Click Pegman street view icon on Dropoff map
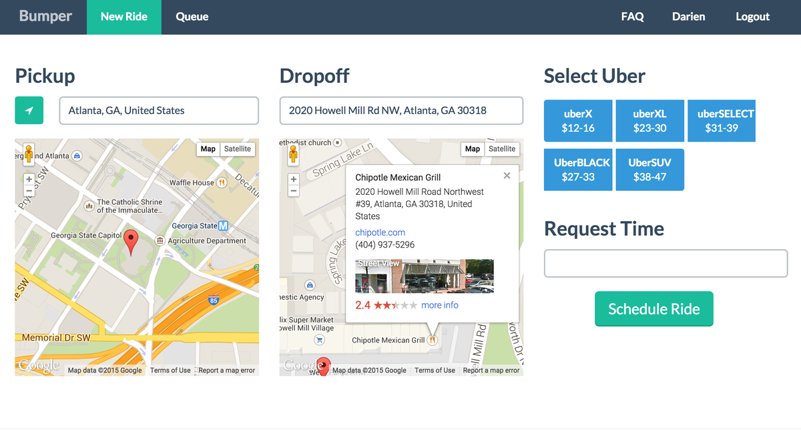Viewport: 801px width, 446px height. (x=293, y=155)
